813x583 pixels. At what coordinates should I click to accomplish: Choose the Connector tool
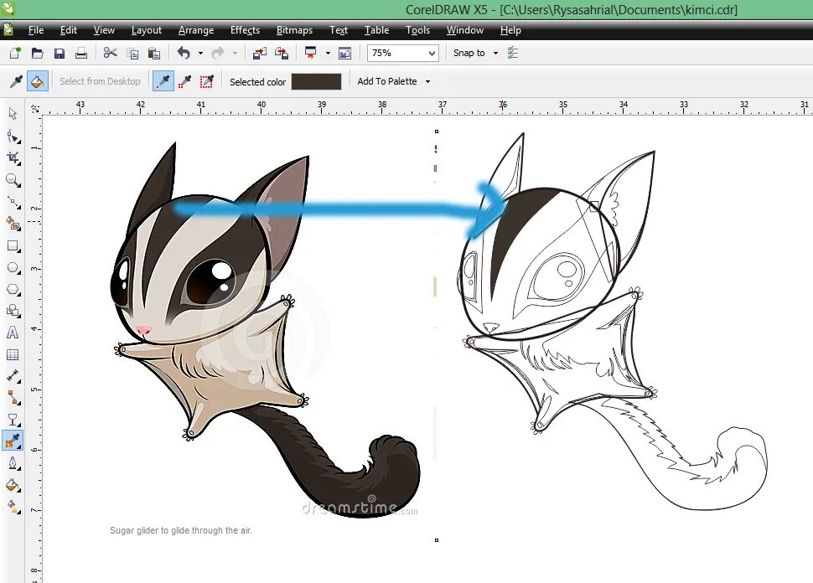click(13, 398)
